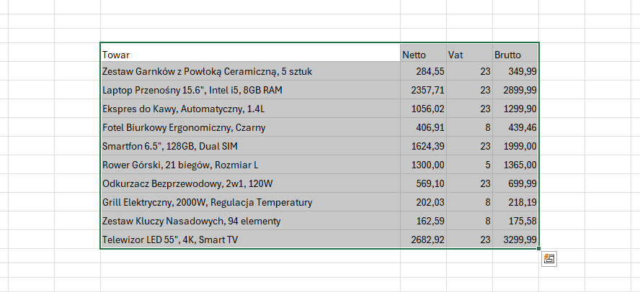Click the Fotel Biurkowy Ergonomiczny cell
Image resolution: width=640 pixels, height=292 pixels.
coord(250,127)
